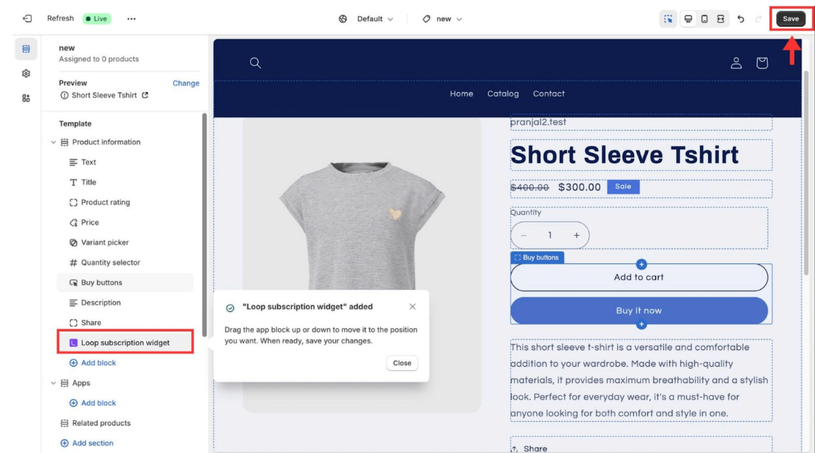Screen dimensions: 815x453
Task: Click the Change preview link
Action: pos(186,84)
